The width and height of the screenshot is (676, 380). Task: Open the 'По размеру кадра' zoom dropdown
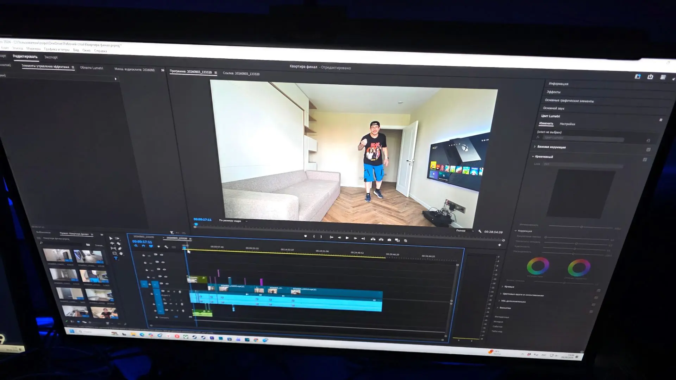(233, 221)
